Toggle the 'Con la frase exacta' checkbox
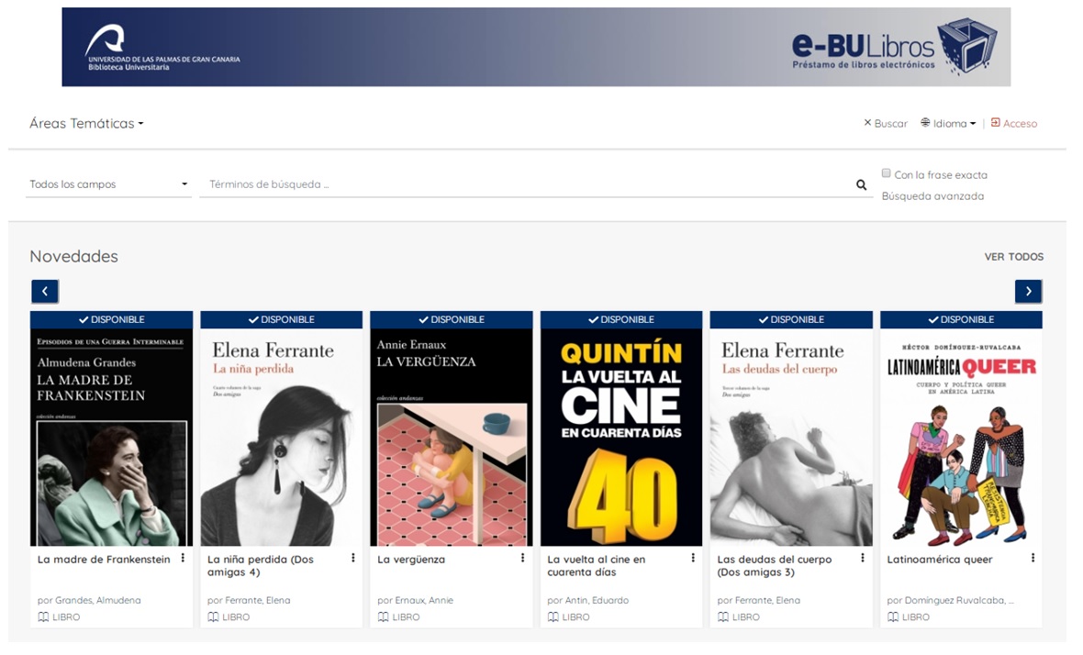This screenshot has height=655, width=1083. point(887,173)
